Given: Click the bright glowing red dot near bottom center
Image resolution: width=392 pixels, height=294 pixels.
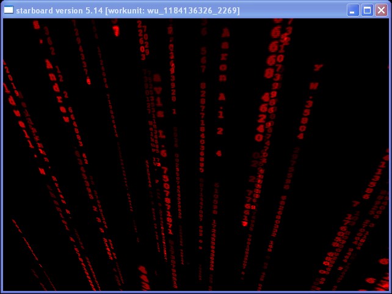Looking at the screenshot, I should 244,224.
